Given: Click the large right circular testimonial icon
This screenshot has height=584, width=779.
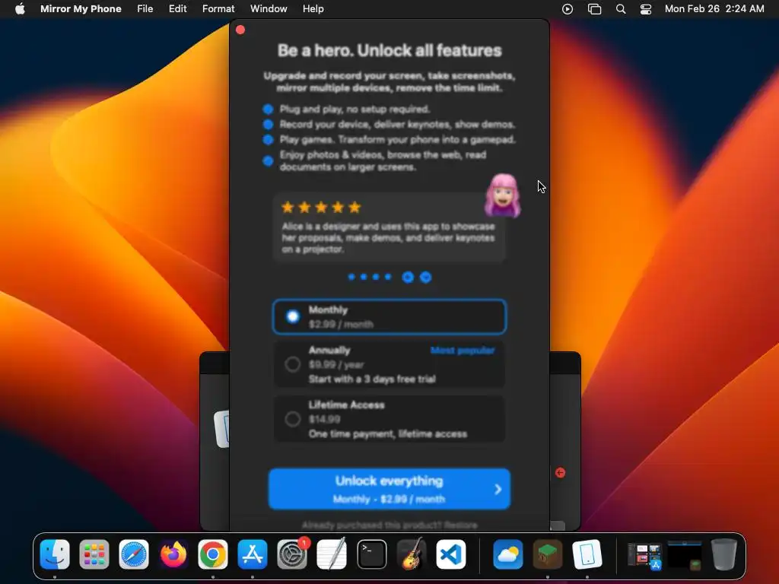Looking at the screenshot, I should (426, 277).
